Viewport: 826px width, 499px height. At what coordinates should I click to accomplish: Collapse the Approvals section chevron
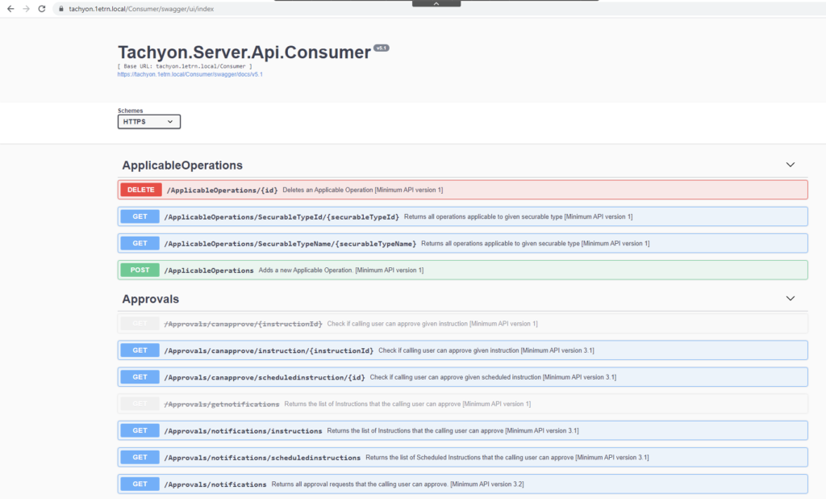790,299
